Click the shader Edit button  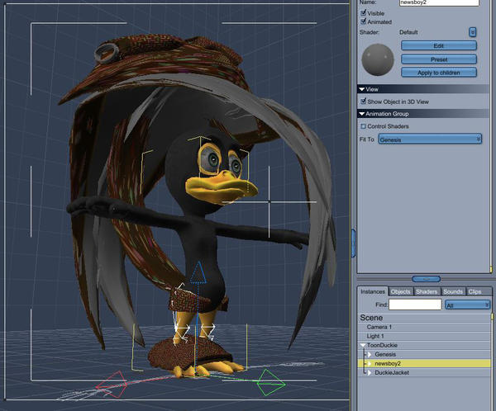coord(439,46)
